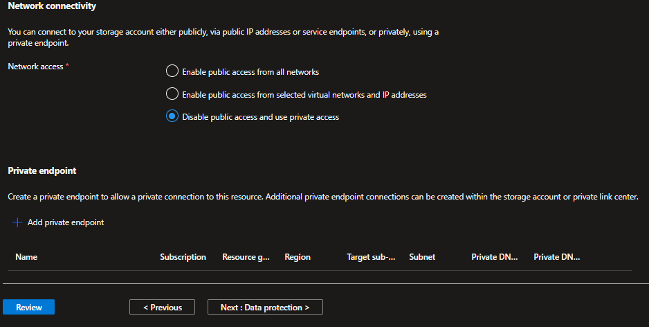This screenshot has width=649, height=327.
Task: Choose public access from selected virtual networks
Action: [172, 94]
